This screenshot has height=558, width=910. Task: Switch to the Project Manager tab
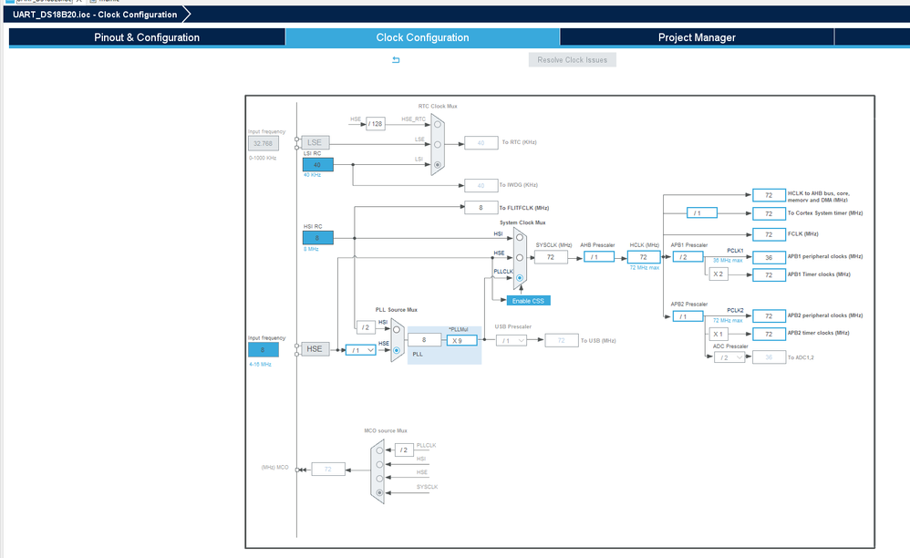[697, 37]
